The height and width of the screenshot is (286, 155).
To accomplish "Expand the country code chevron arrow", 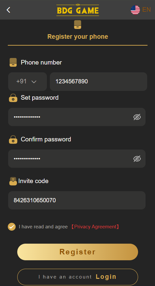I will click(34, 82).
